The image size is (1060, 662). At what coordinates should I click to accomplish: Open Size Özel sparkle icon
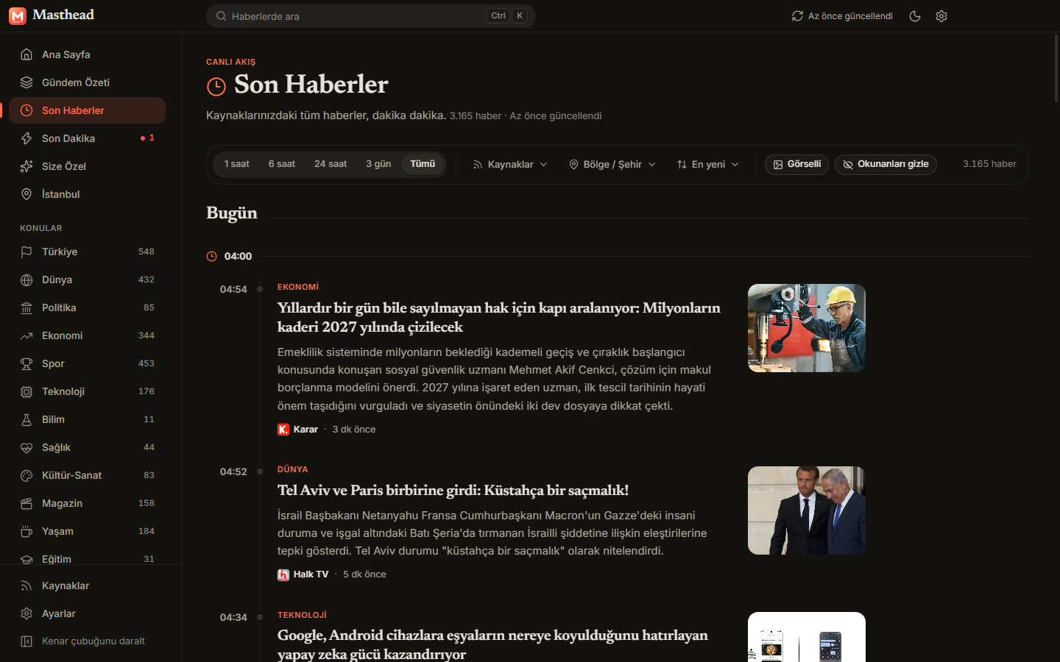coord(26,166)
